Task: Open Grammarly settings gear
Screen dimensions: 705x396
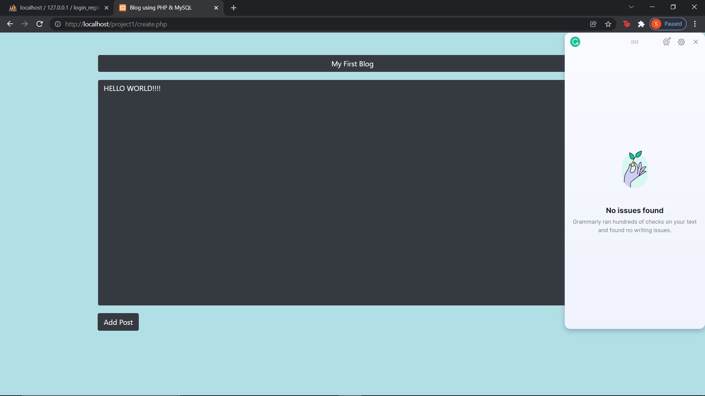Action: pyautogui.click(x=681, y=42)
